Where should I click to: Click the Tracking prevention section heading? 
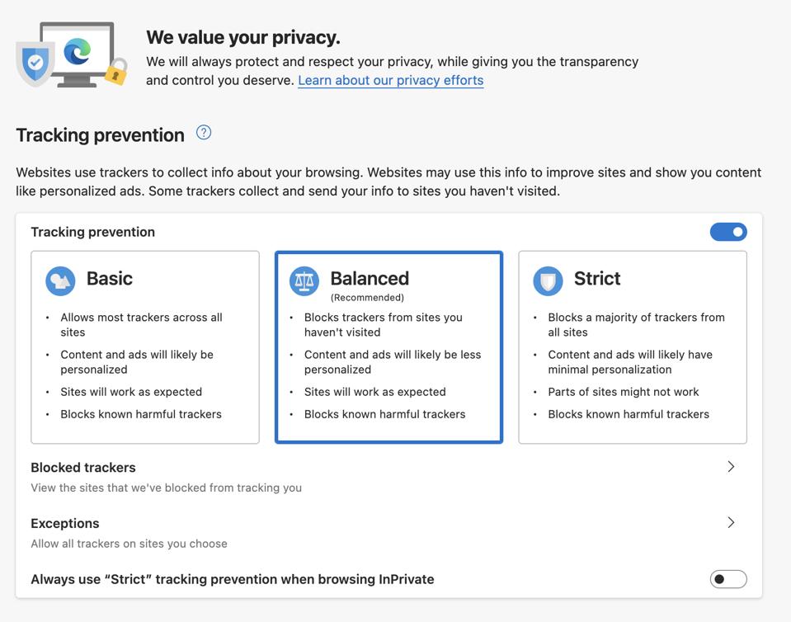(100, 135)
